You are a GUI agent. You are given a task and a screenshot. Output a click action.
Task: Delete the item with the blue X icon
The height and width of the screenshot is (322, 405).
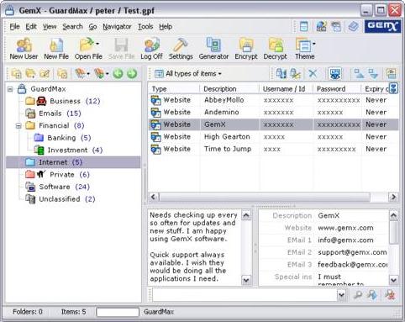click(x=313, y=74)
